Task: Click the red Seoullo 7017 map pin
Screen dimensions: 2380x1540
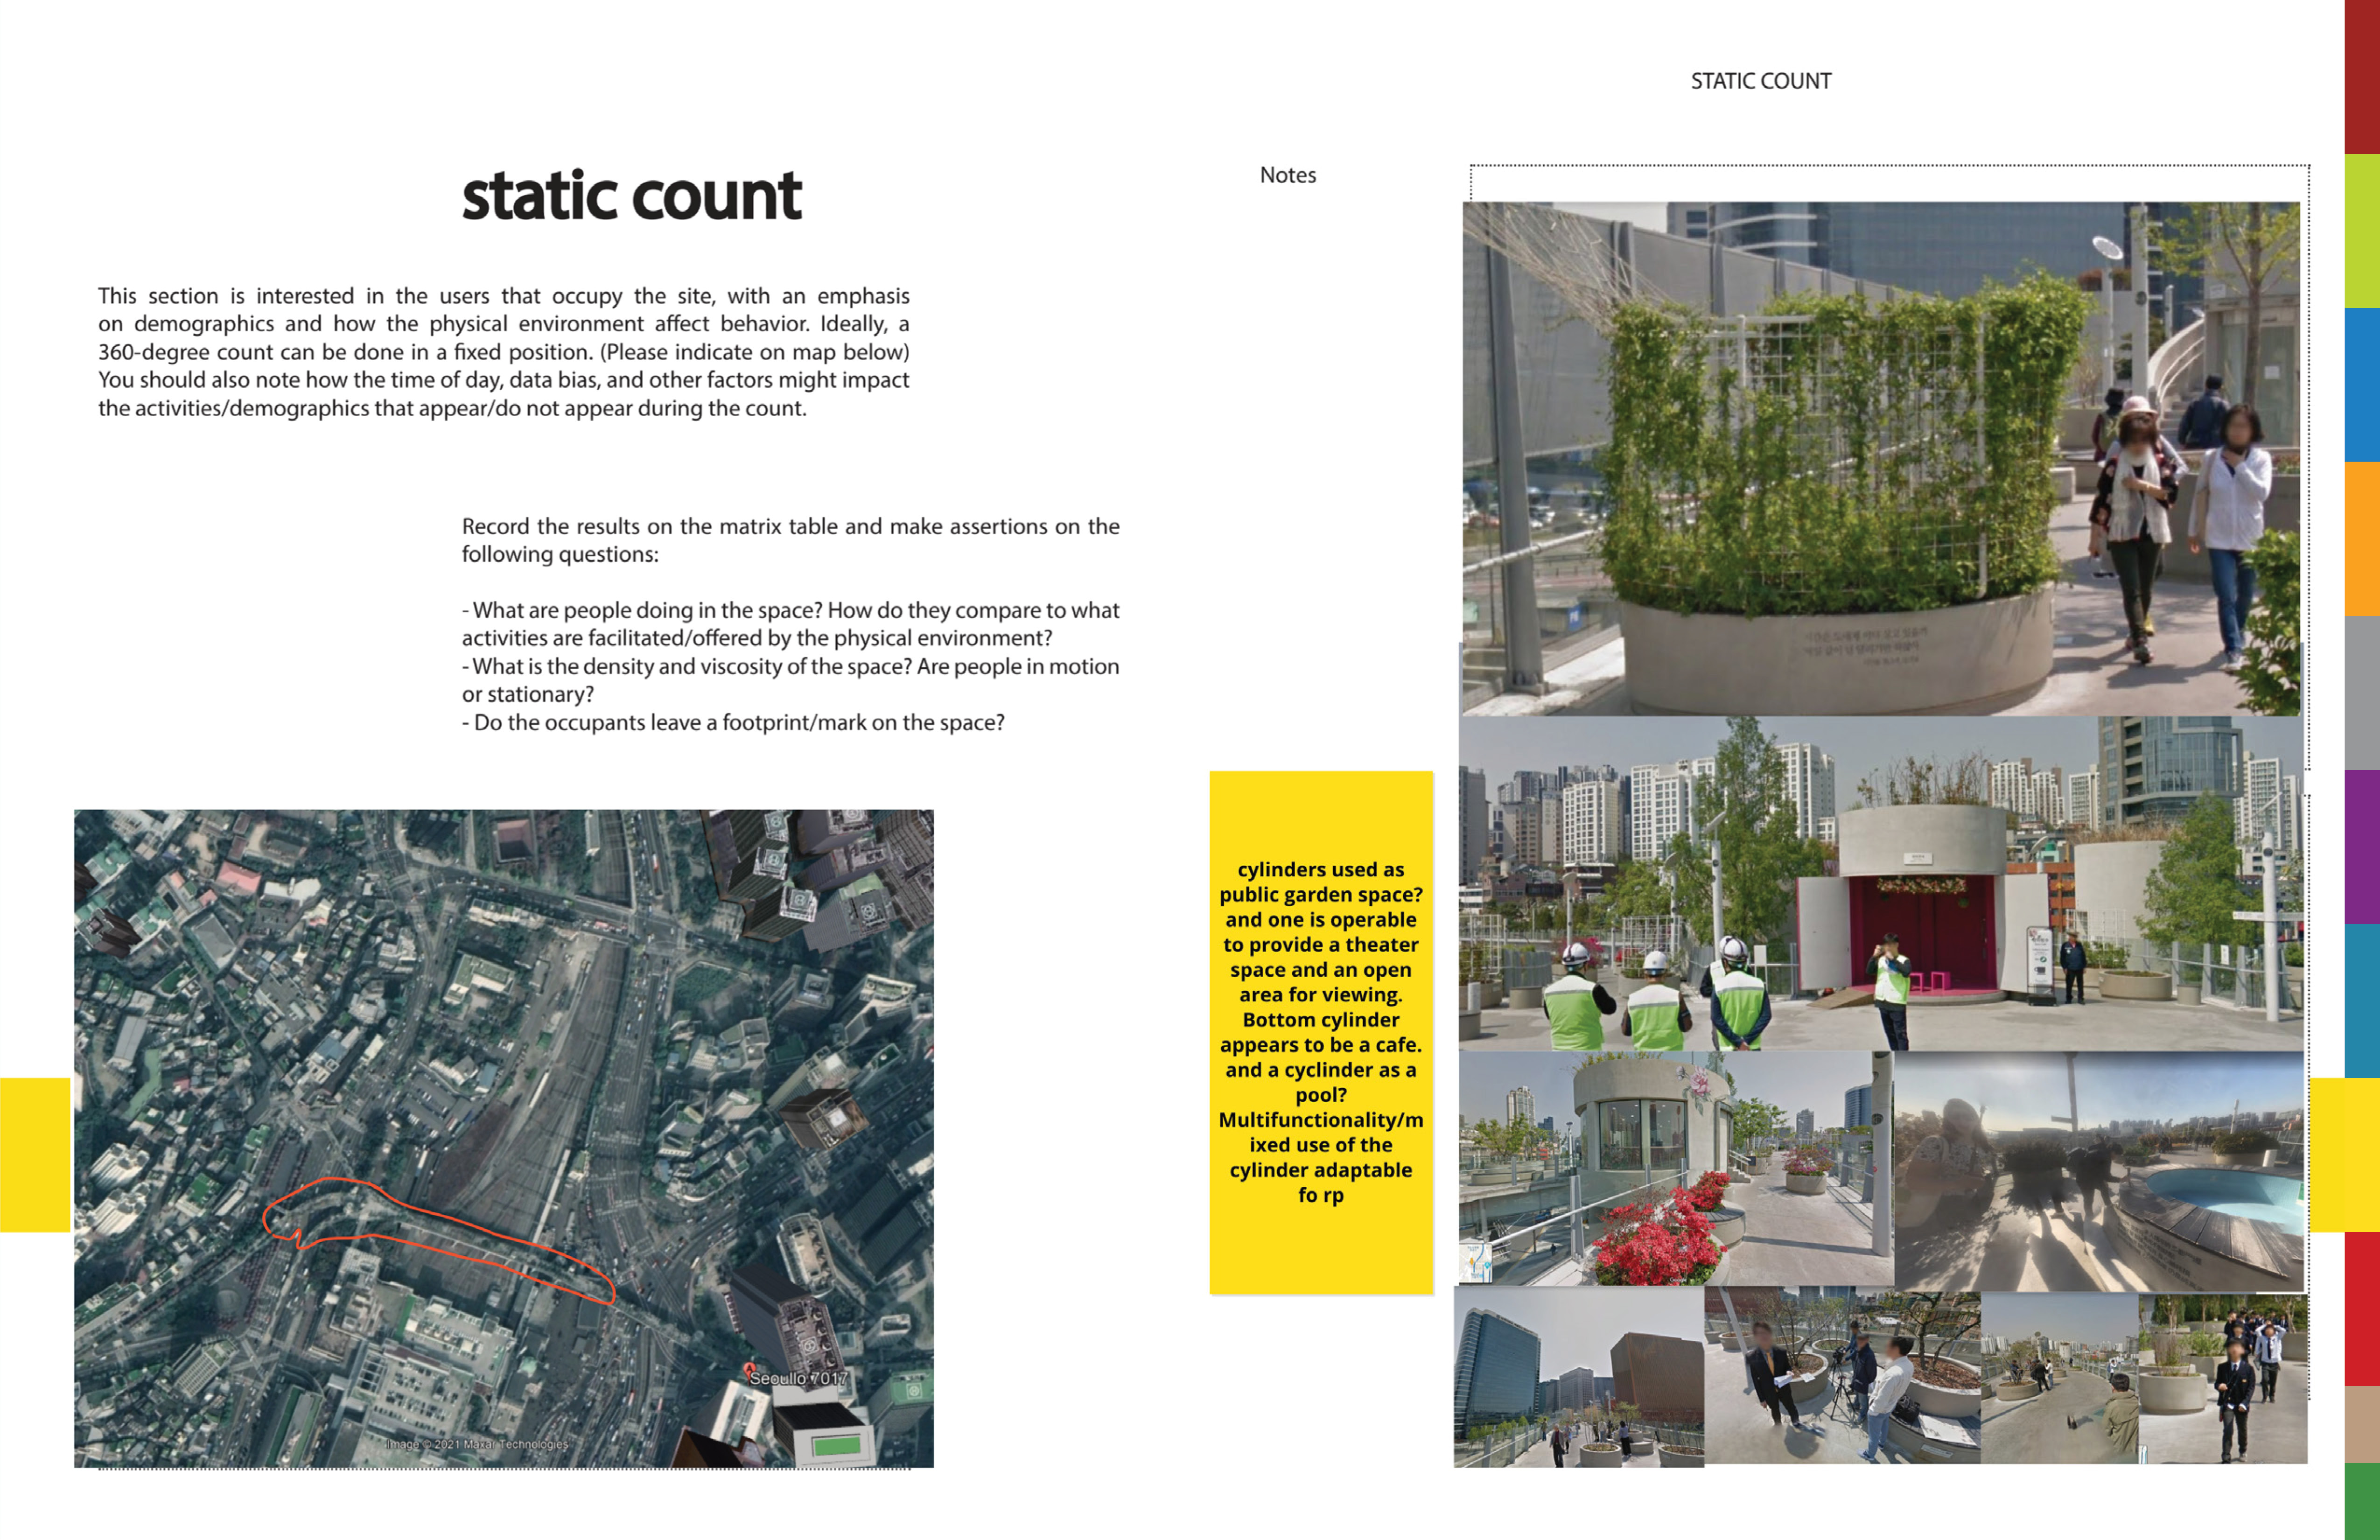Action: (x=750, y=1369)
